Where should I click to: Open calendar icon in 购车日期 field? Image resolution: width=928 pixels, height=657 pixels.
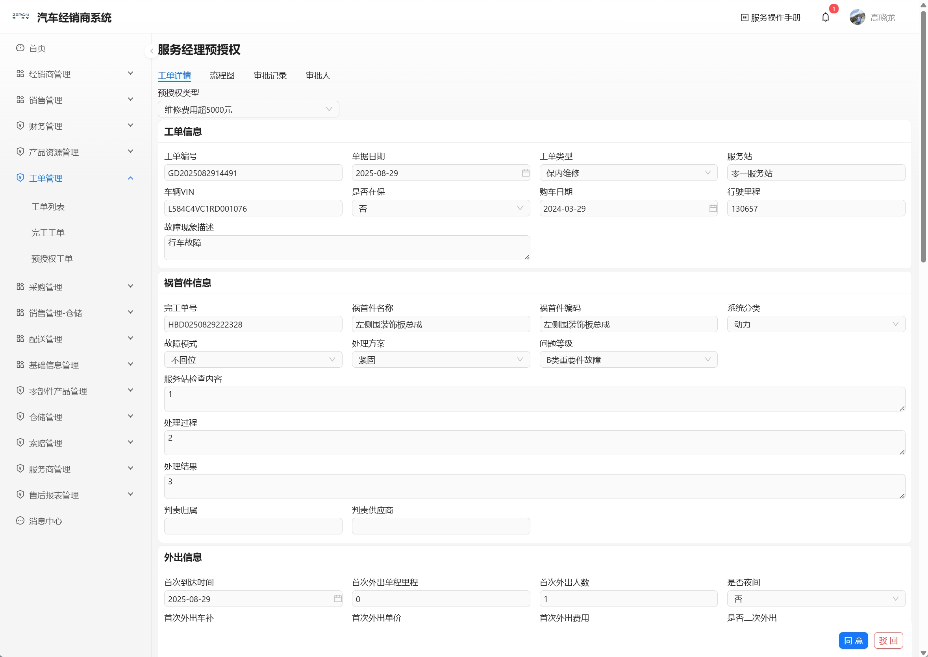713,208
